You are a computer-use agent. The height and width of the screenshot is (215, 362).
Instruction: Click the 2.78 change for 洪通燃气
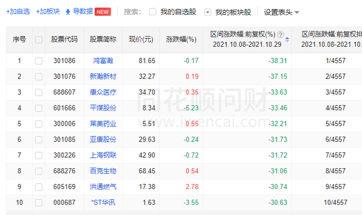tap(192, 187)
